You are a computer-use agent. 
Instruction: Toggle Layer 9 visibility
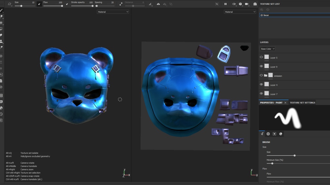261,66
